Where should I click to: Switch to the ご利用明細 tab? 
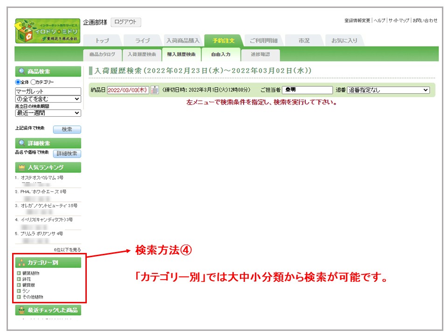point(263,41)
